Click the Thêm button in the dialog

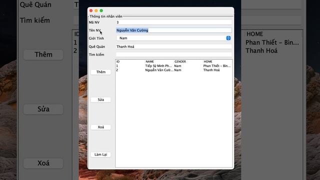pyautogui.click(x=101, y=72)
